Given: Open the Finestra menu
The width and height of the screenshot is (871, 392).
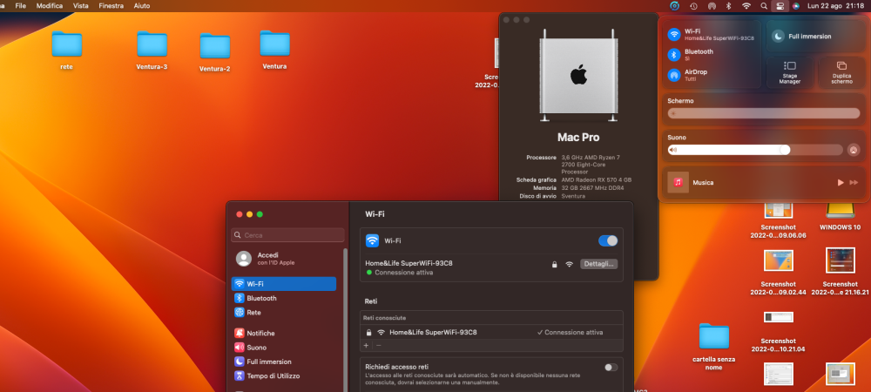Looking at the screenshot, I should [x=111, y=5].
